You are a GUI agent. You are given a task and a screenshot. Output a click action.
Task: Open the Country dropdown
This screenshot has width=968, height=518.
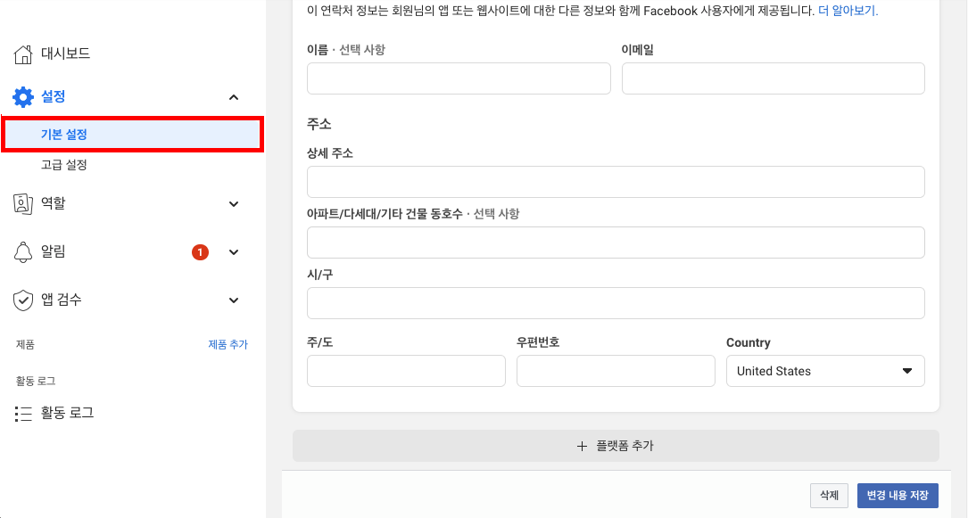(825, 371)
